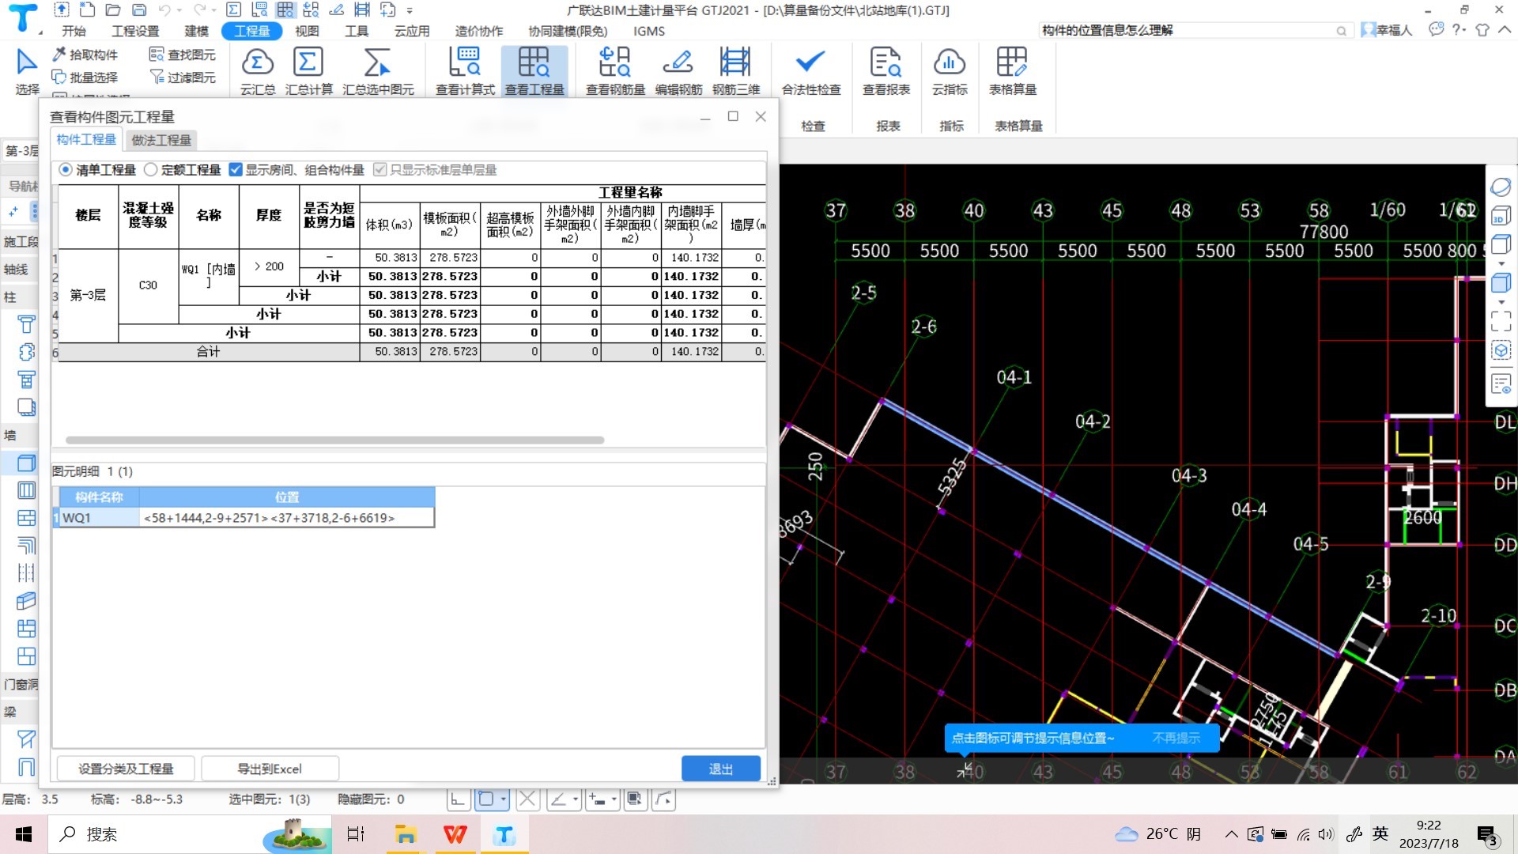Open 表格算量 table quantity tool

click(1013, 71)
